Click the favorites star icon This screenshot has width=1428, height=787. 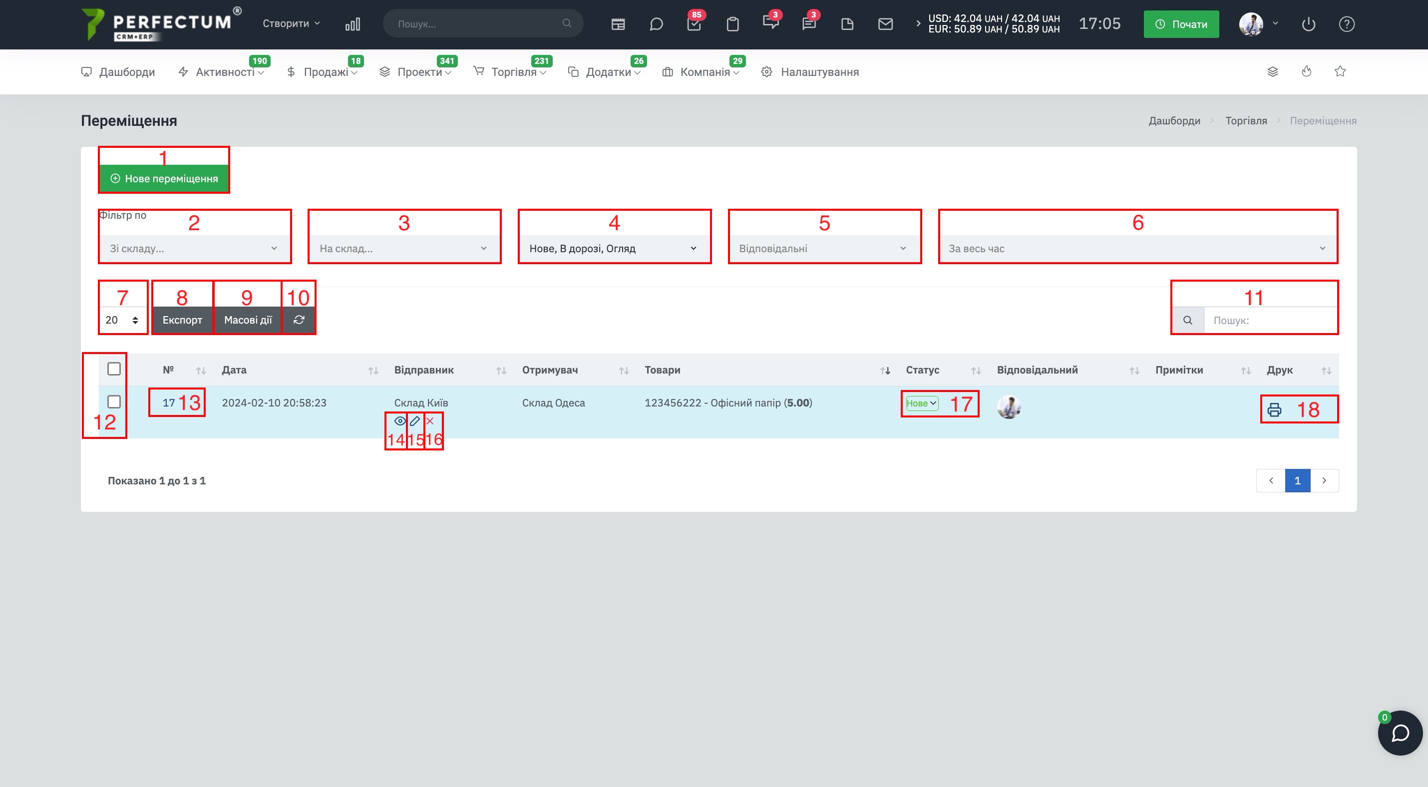pos(1340,71)
